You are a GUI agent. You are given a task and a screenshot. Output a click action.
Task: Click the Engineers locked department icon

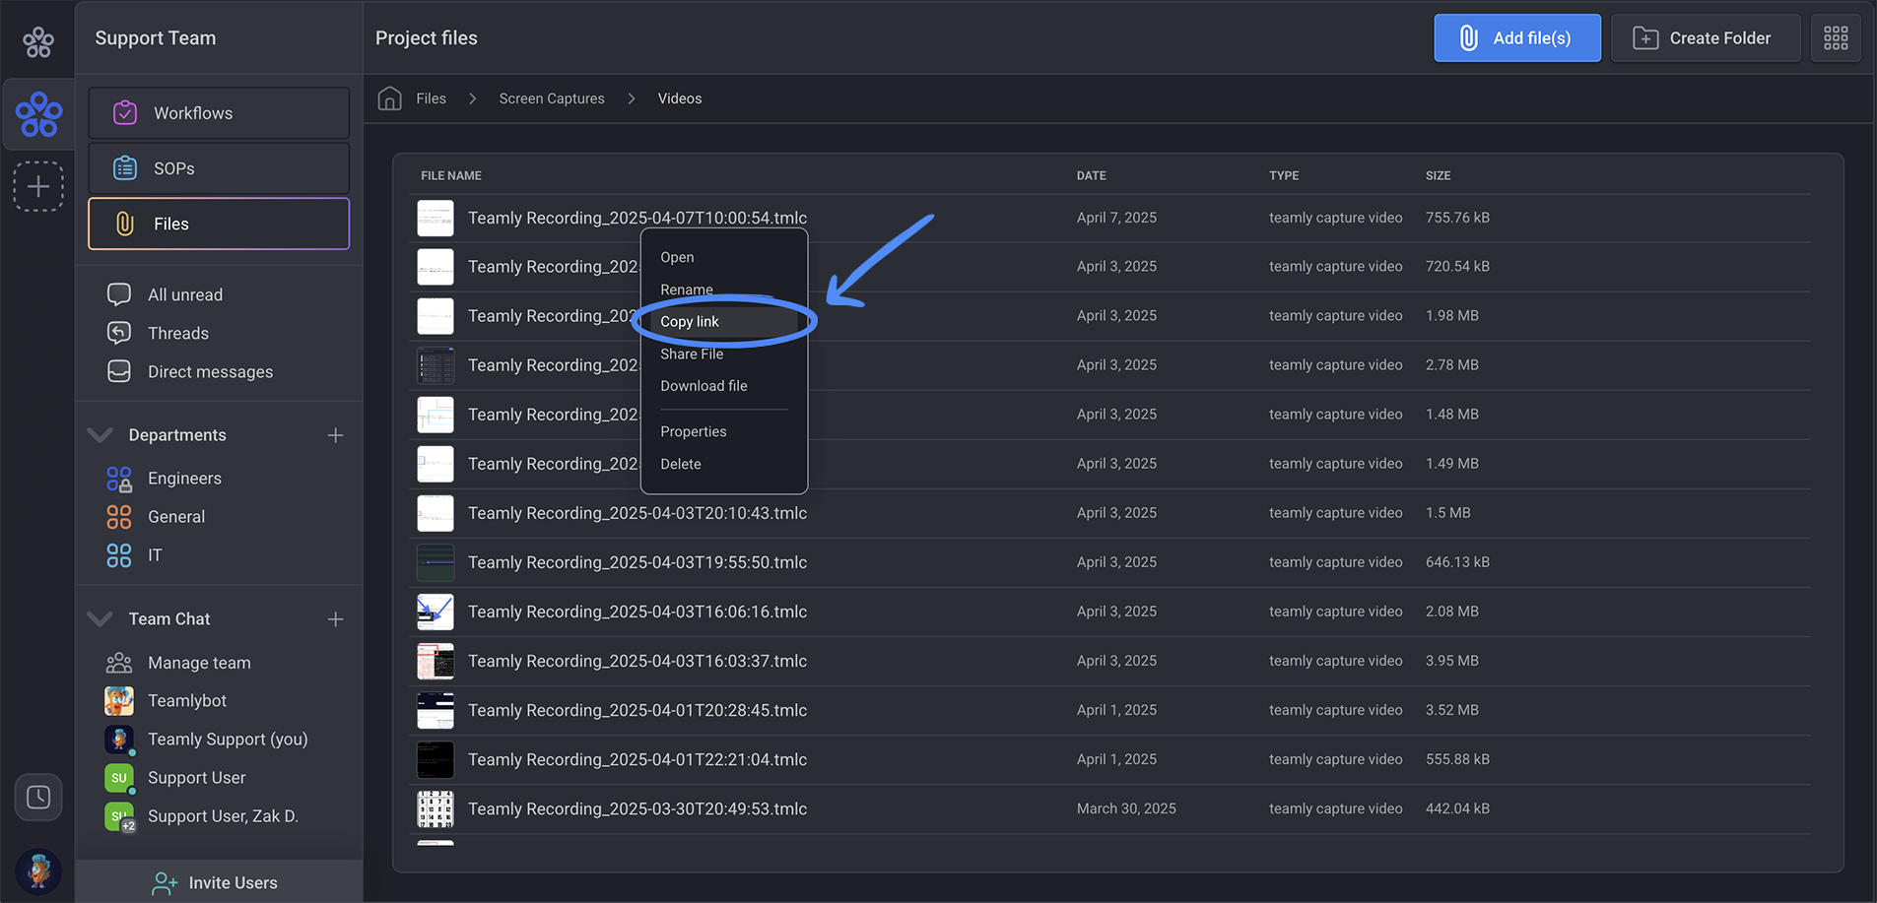[119, 479]
